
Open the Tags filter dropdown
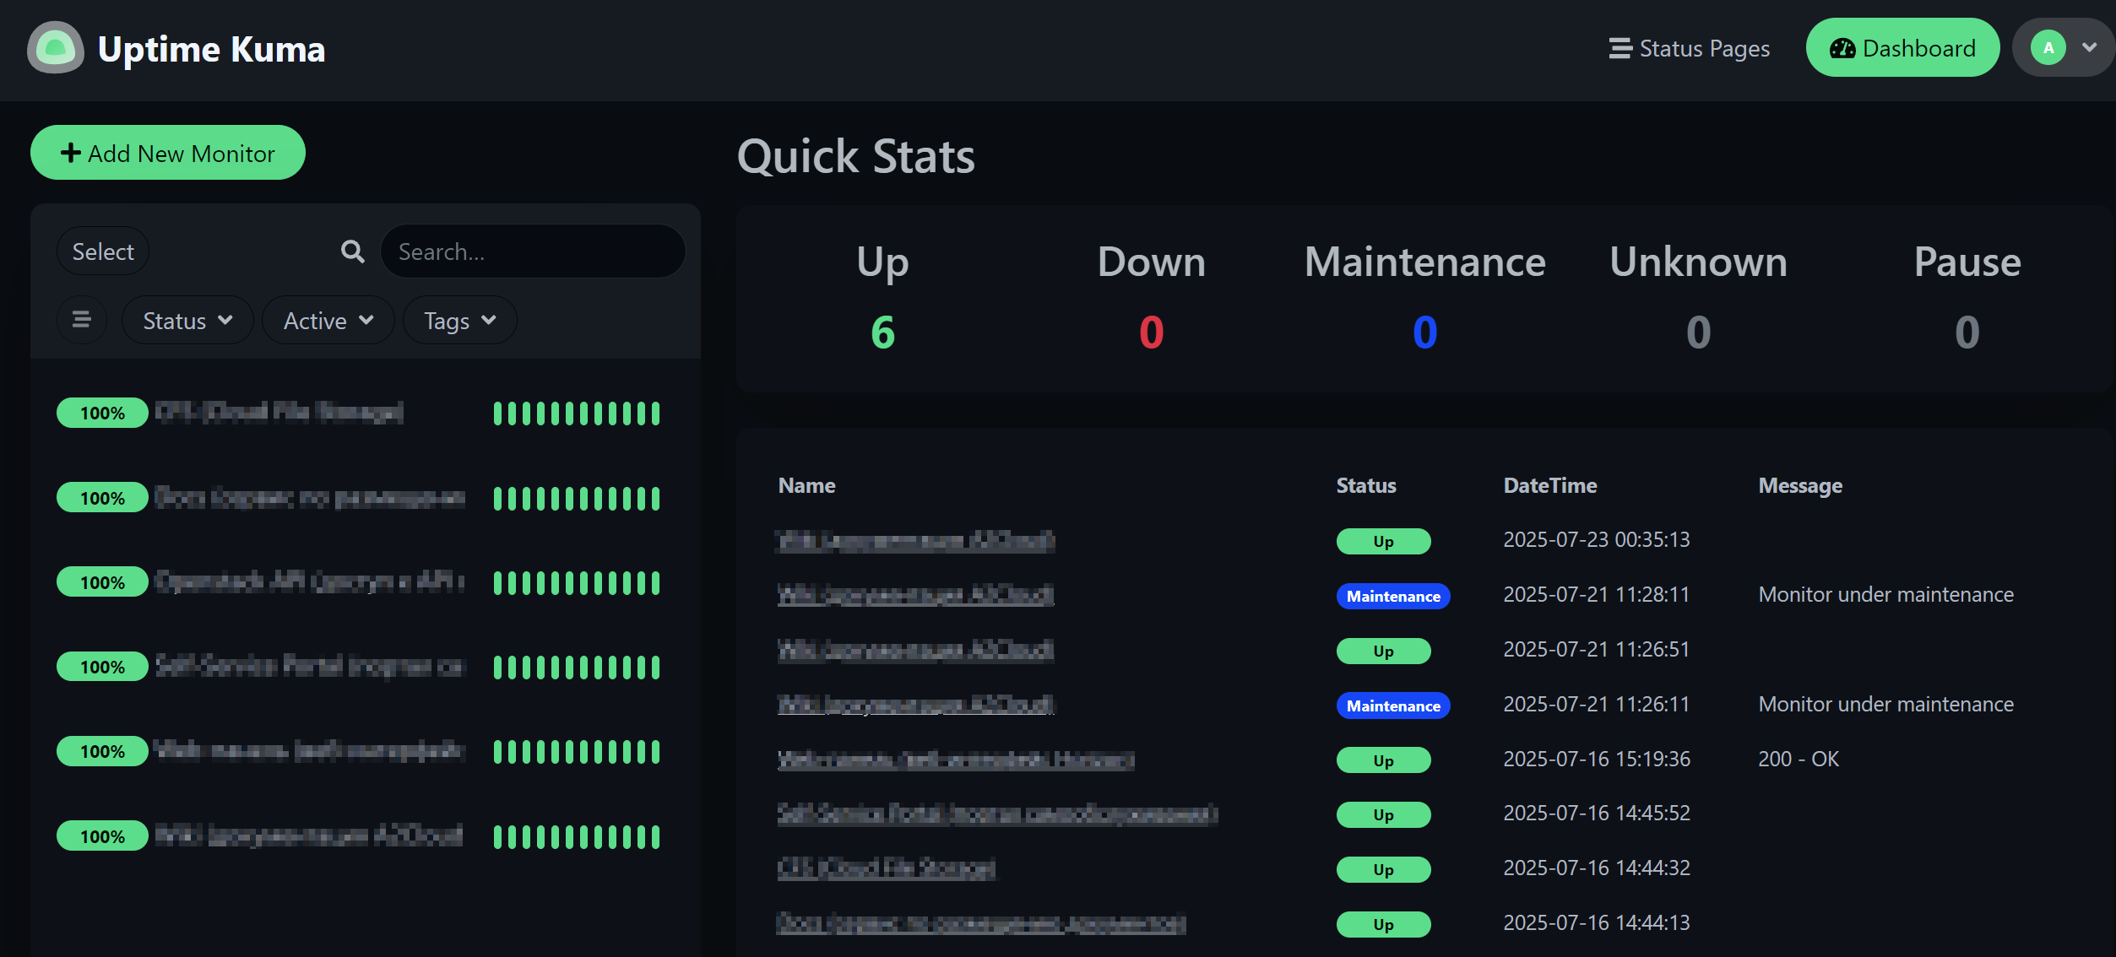459,321
